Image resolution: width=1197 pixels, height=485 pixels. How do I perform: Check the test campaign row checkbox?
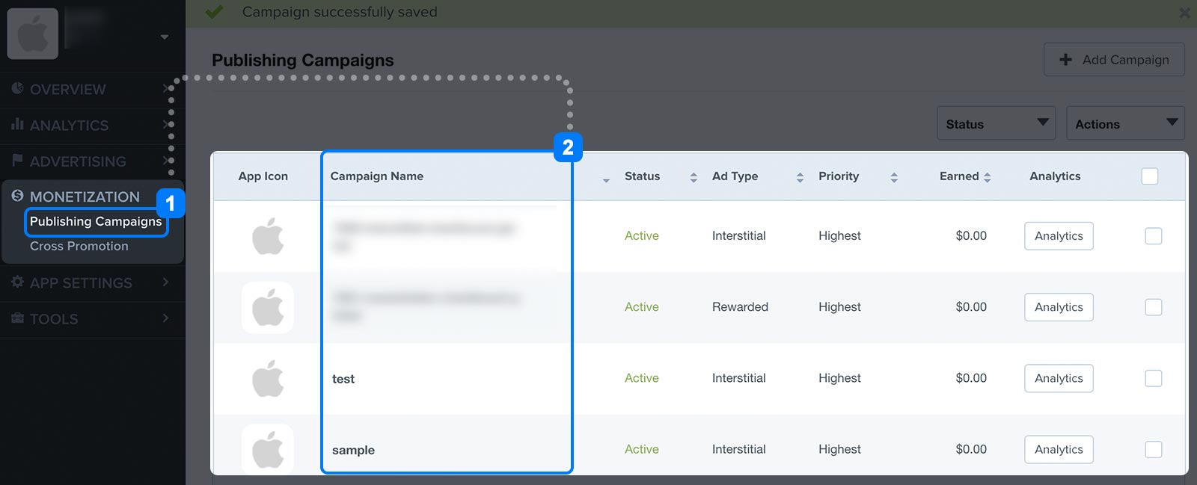tap(1154, 378)
